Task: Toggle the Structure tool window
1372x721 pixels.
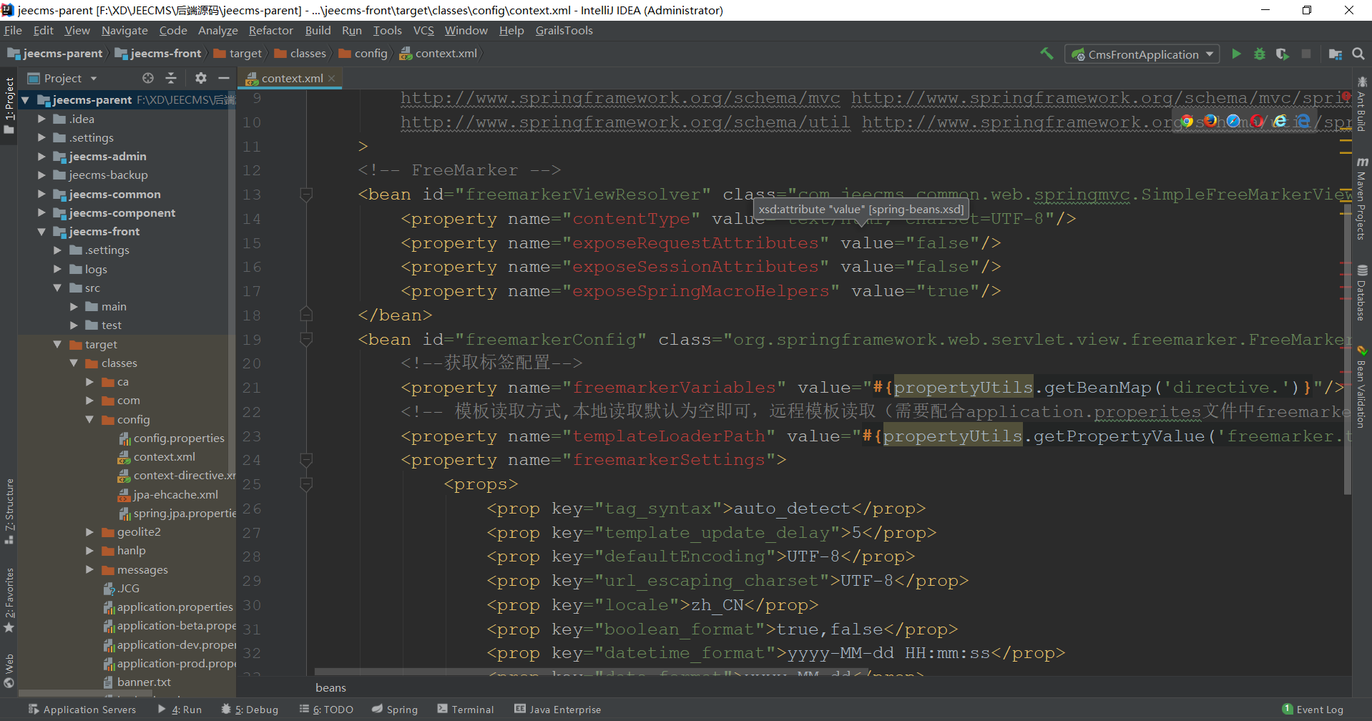Action: tap(9, 509)
